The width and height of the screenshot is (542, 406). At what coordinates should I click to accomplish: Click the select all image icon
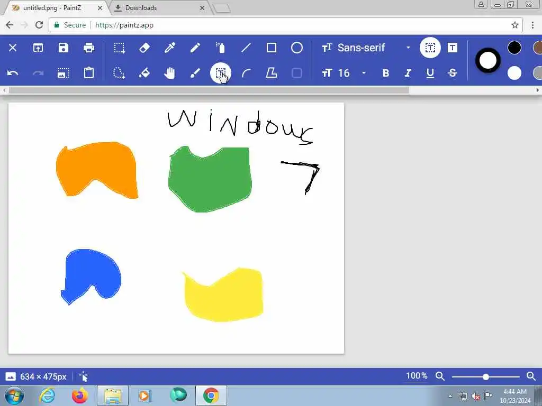64,73
